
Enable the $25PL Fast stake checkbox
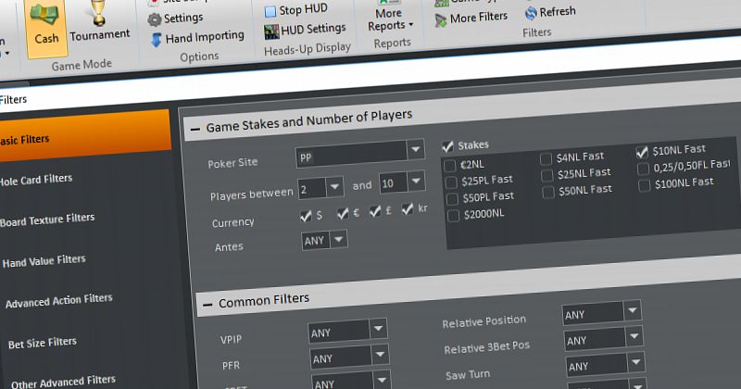click(451, 182)
